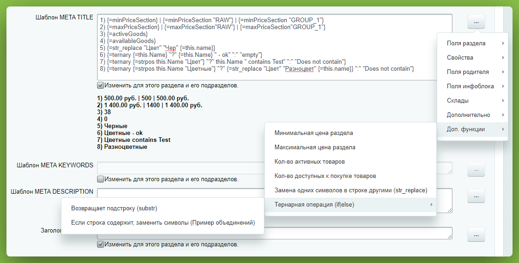Image resolution: width=519 pixels, height=263 pixels.
Task: Open the "Поля родителя" submenu
Action: point(472,72)
